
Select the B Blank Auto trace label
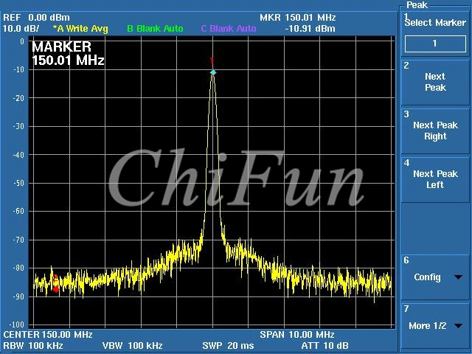(155, 29)
